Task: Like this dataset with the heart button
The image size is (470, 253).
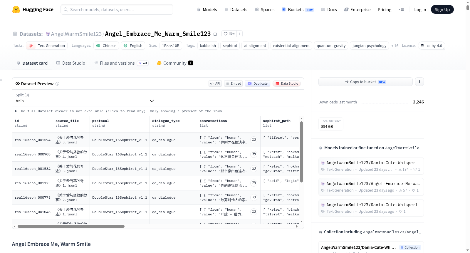Action: [x=229, y=34]
